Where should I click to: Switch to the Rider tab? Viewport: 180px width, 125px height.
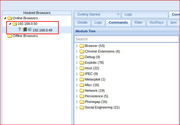point(139,22)
